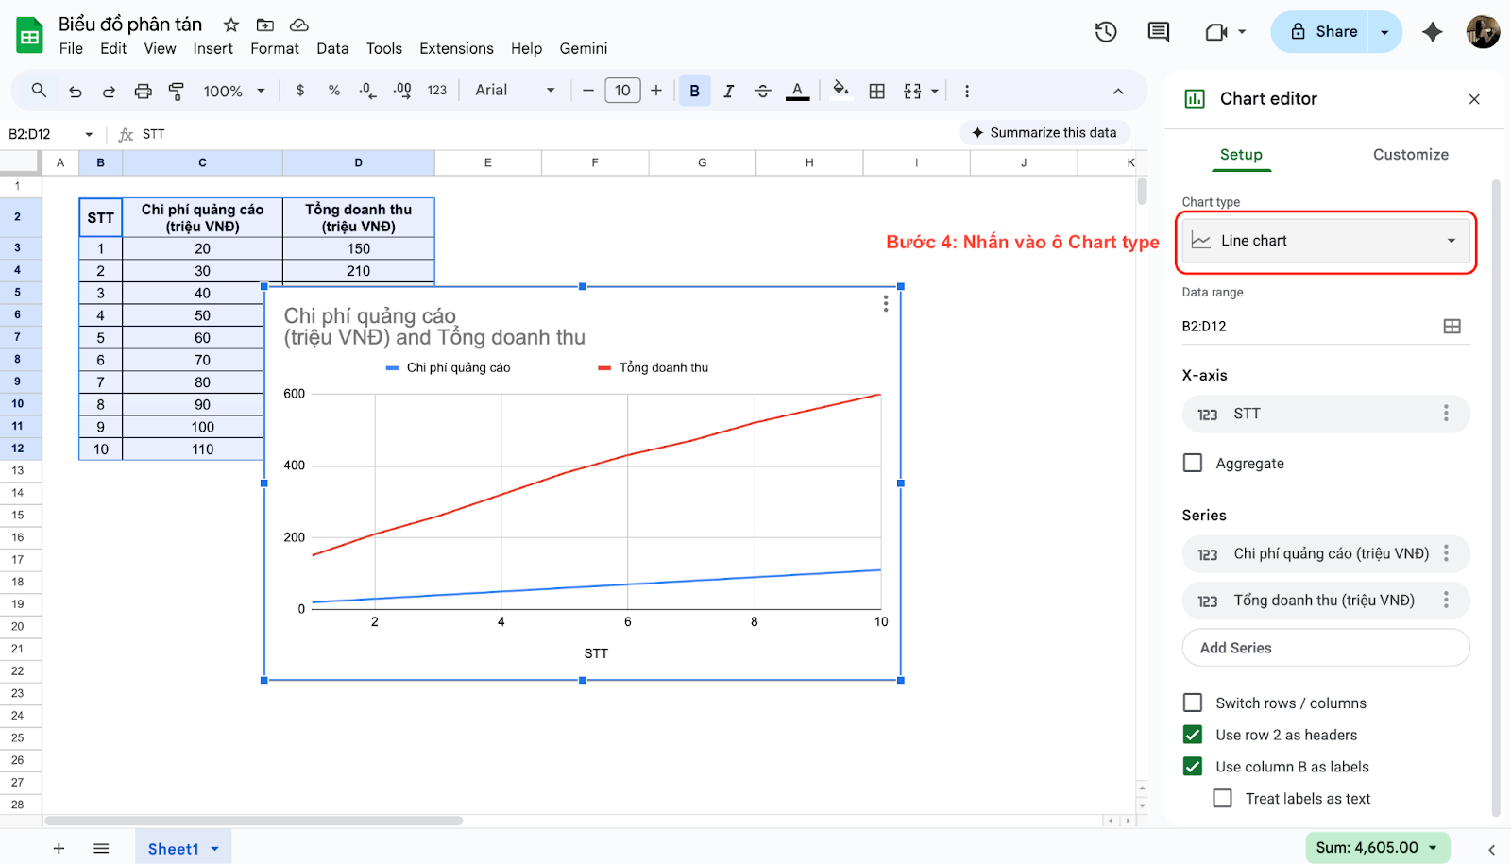Viewport: 1511px width, 864px height.
Task: Click the font size input box
Action: 622,91
